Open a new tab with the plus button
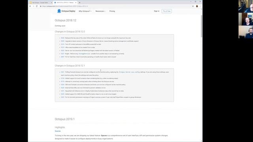The width and height of the screenshot is (253, 142). click(x=79, y=3)
